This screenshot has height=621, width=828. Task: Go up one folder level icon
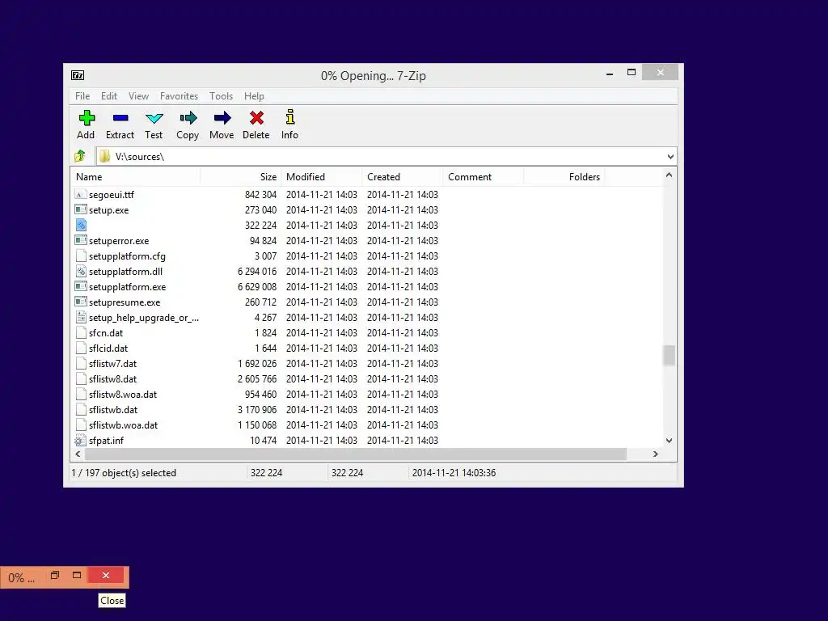[80, 156]
